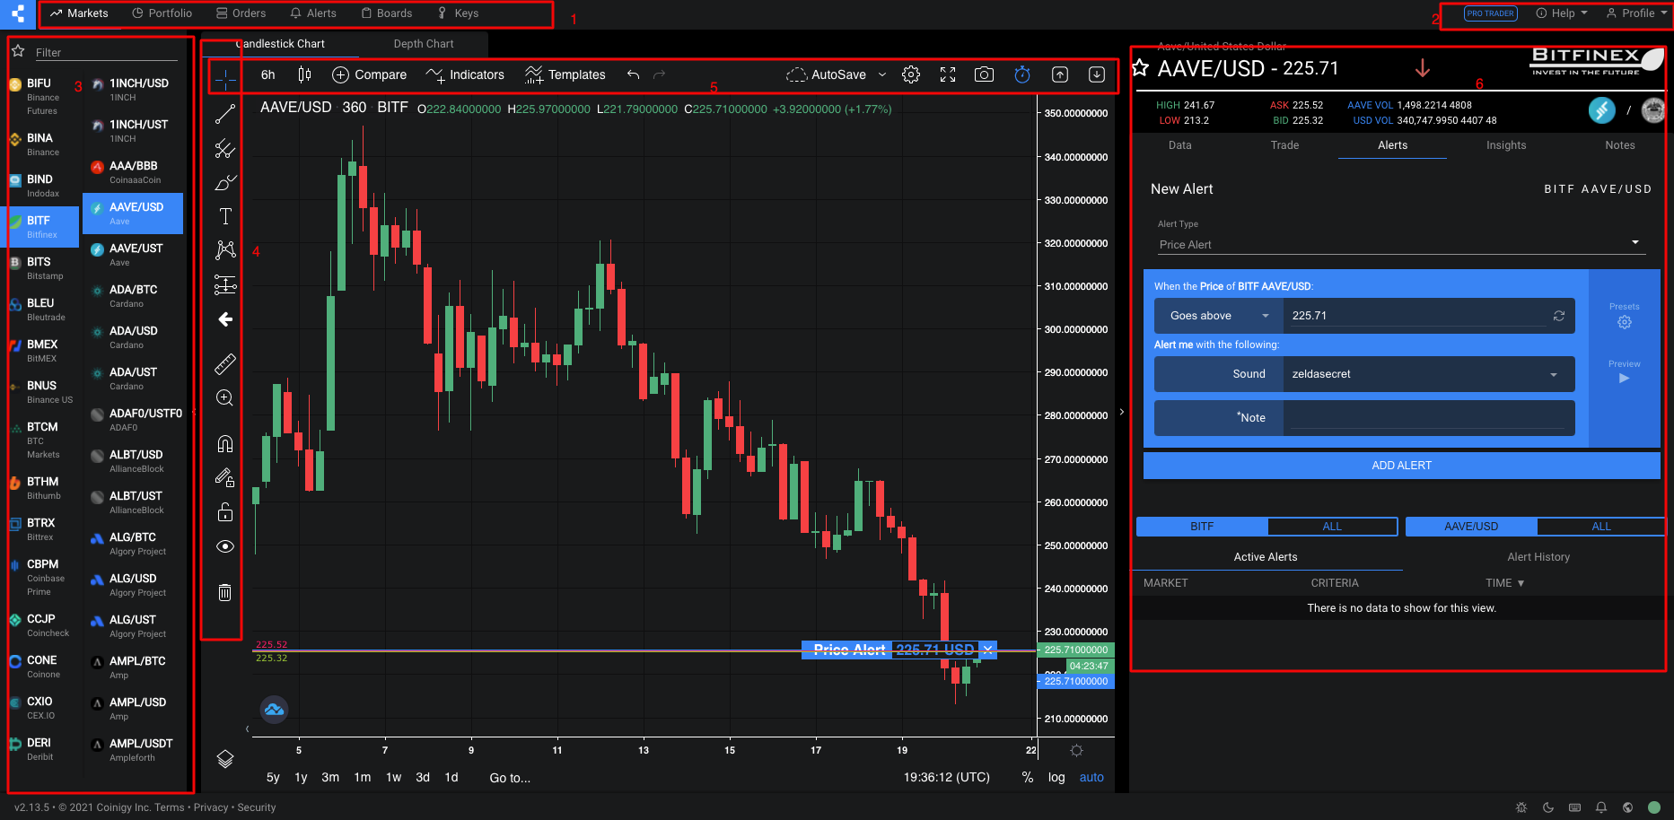Undo the last chart action
Image resolution: width=1674 pixels, height=820 pixels.
click(x=633, y=74)
